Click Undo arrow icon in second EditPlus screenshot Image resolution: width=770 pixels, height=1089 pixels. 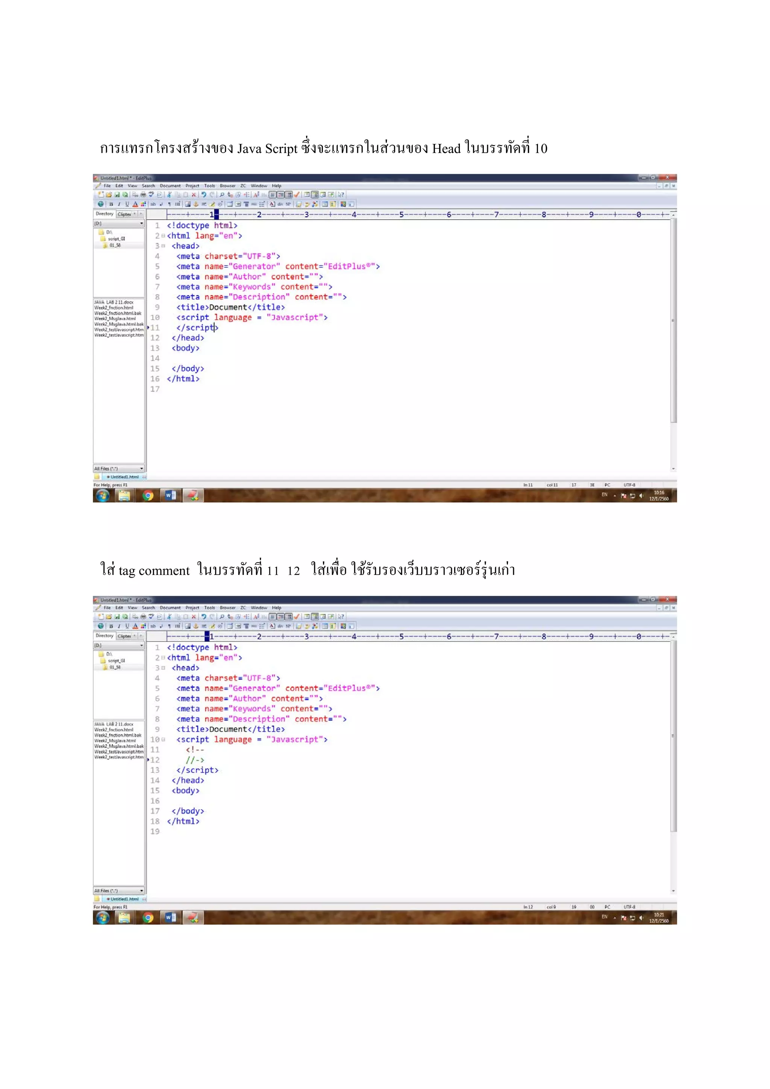pyautogui.click(x=204, y=617)
